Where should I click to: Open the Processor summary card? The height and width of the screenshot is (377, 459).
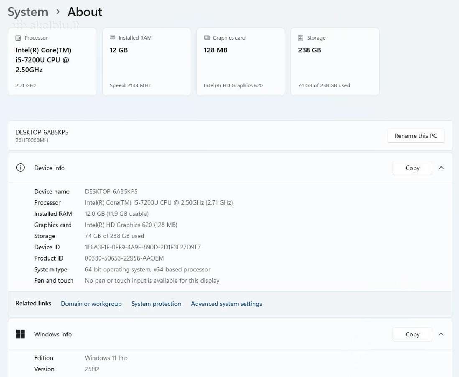(x=52, y=62)
